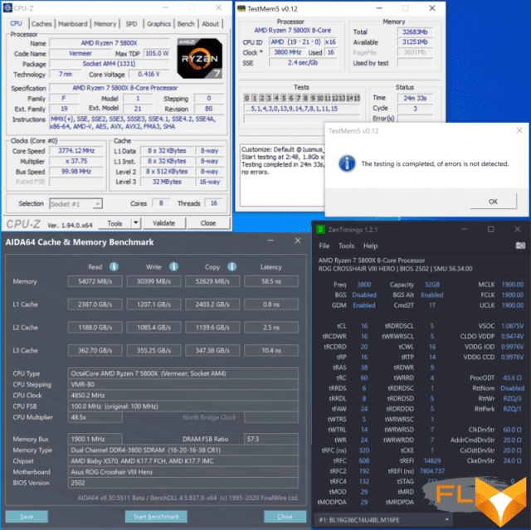Select the CPU tab in CPU-Z

click(x=16, y=23)
